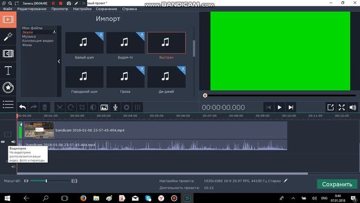Screen dimensions: 360x203
Task: Select the Фоны category
Action: coord(27,45)
